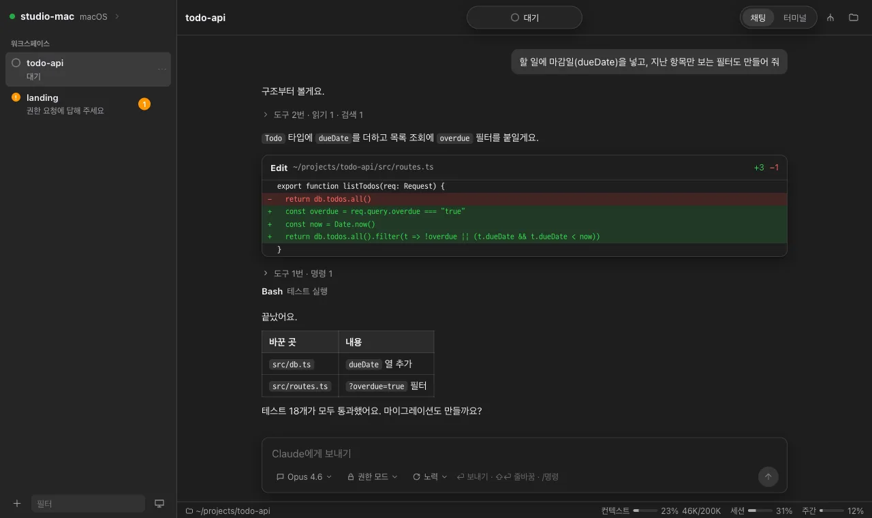
Task: Click the monitor icon beside filter field
Action: click(x=159, y=504)
